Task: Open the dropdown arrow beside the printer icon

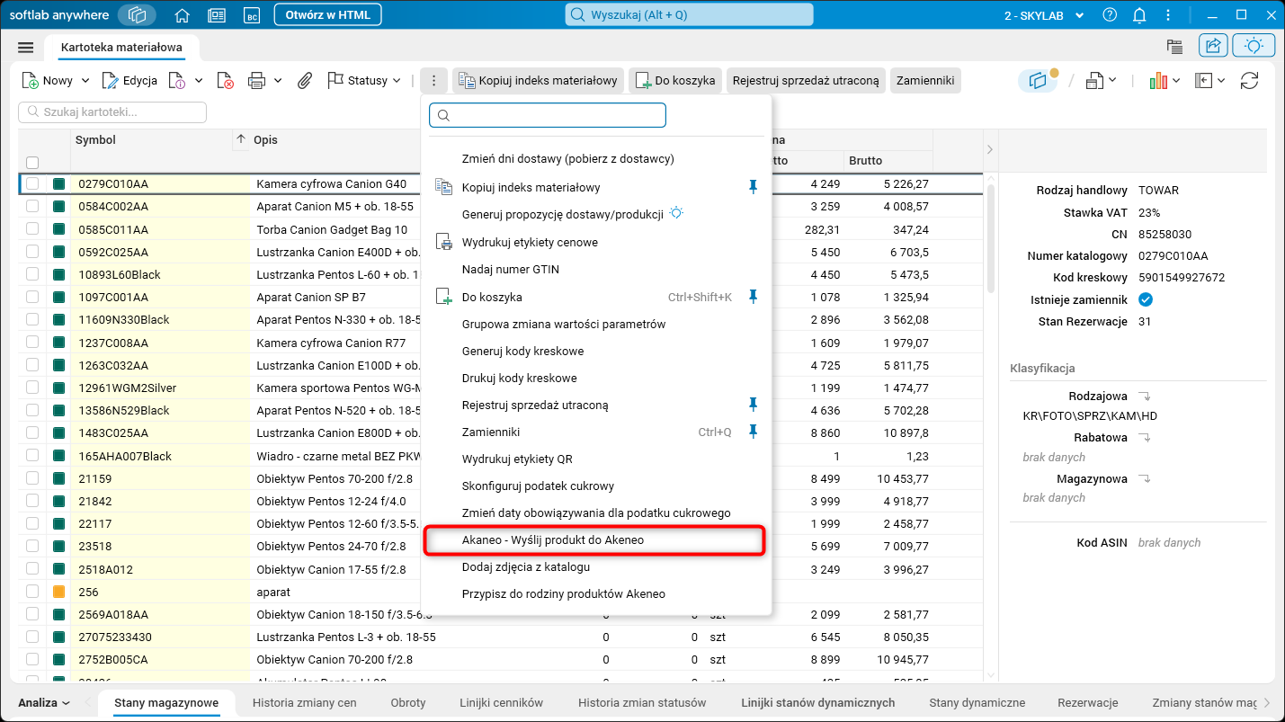Action: 278,81
